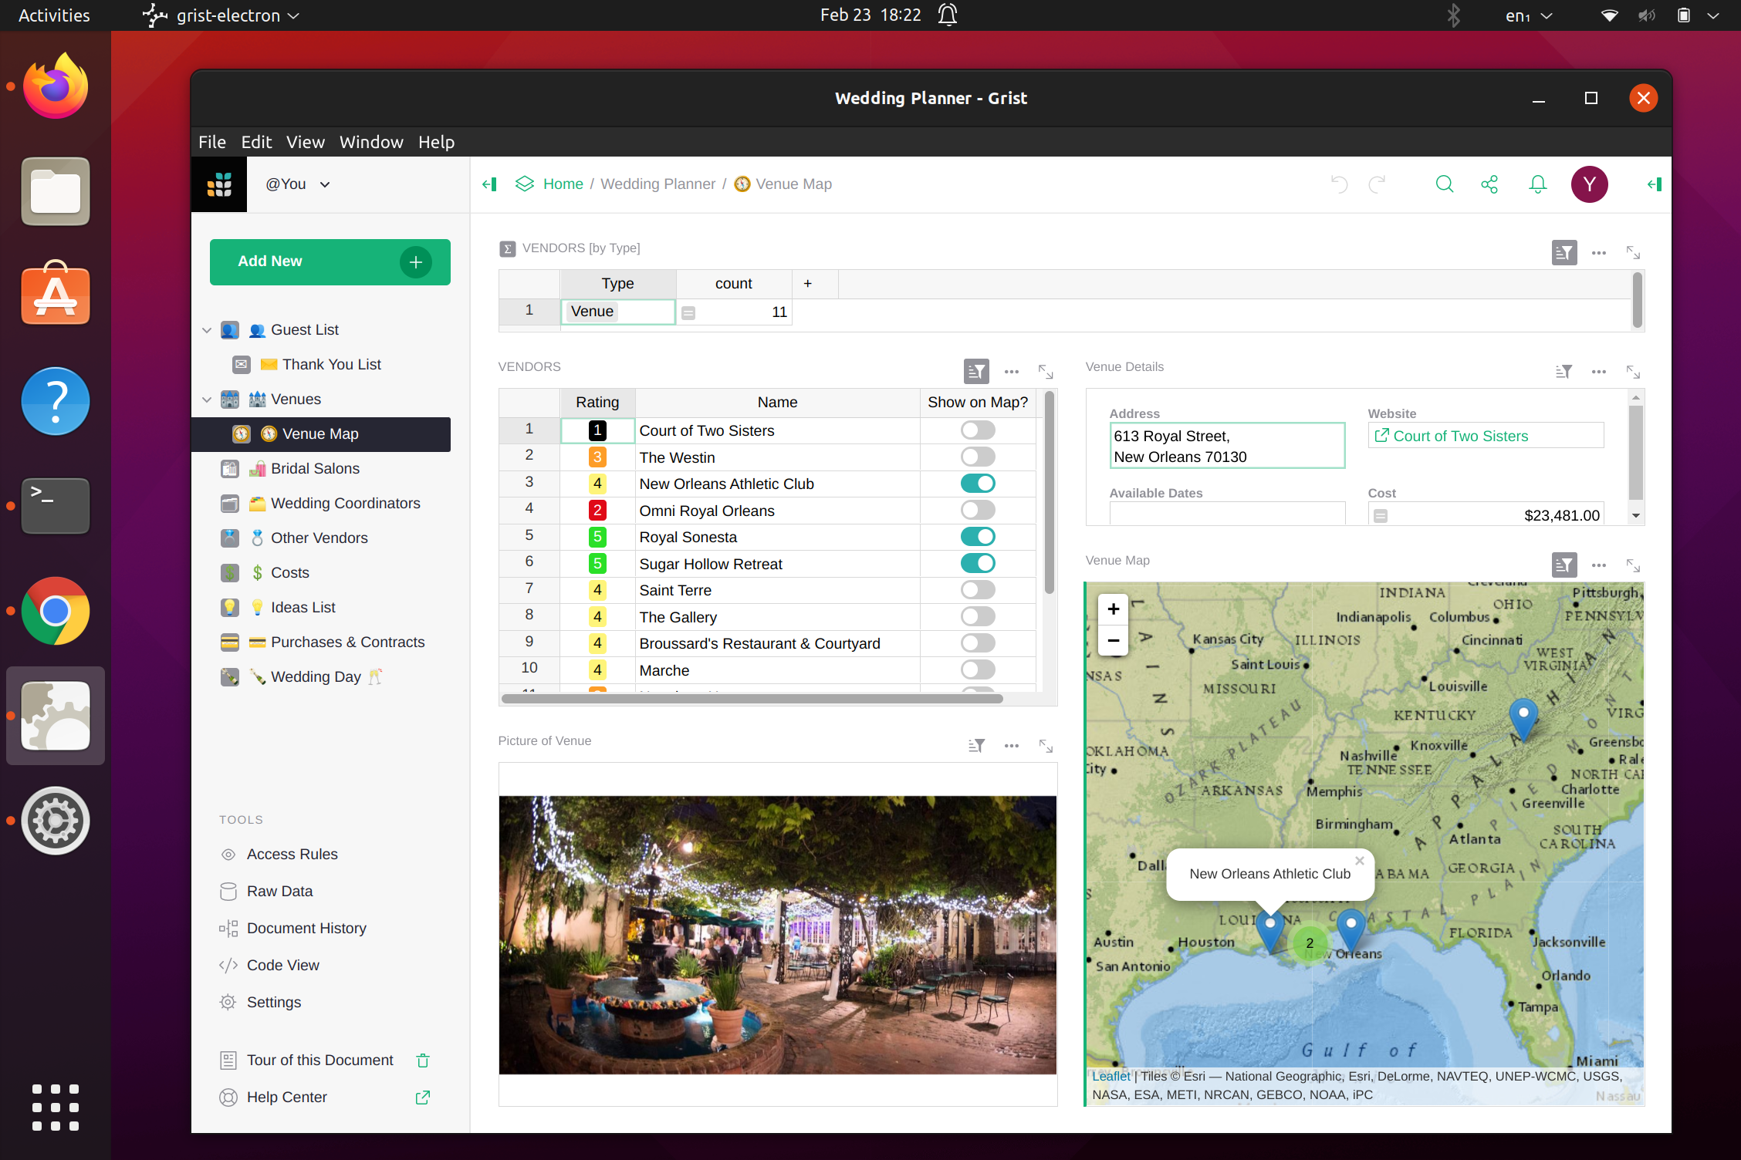Collapse the Guest List section
The width and height of the screenshot is (1741, 1160).
[x=207, y=329]
